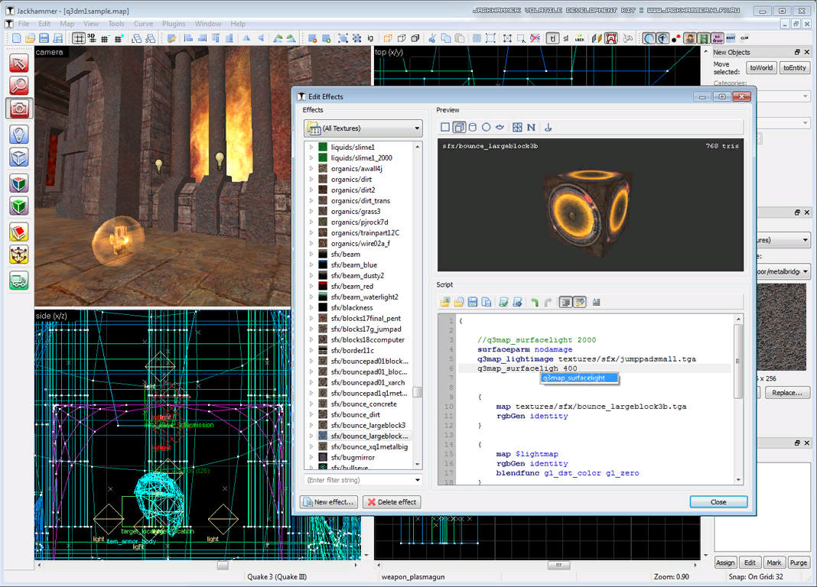Expand the sfx/bounce_concrete effect entry

[x=311, y=404]
